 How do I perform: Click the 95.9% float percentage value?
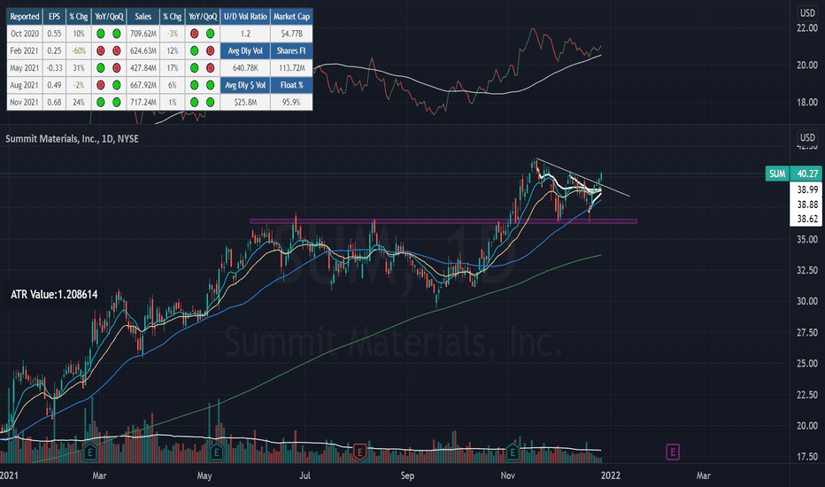[291, 102]
